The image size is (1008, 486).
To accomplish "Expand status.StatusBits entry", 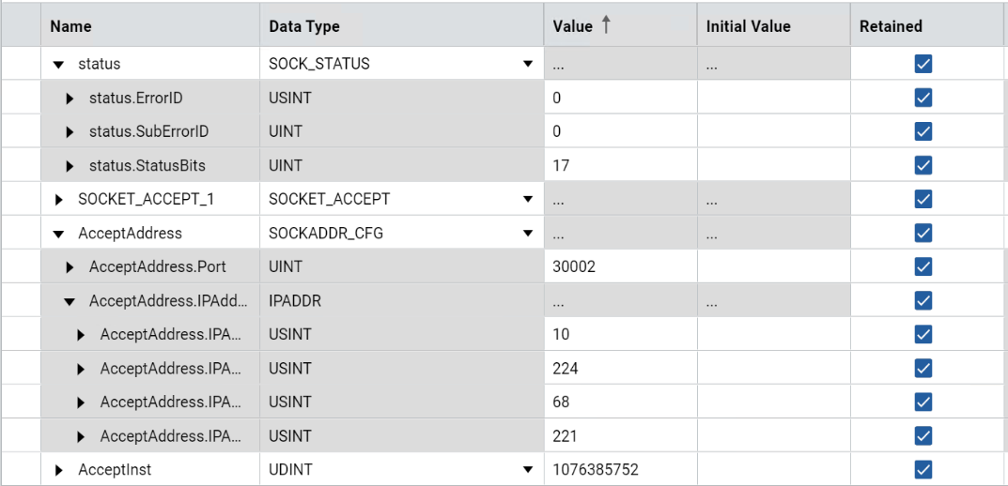I will click(x=70, y=166).
